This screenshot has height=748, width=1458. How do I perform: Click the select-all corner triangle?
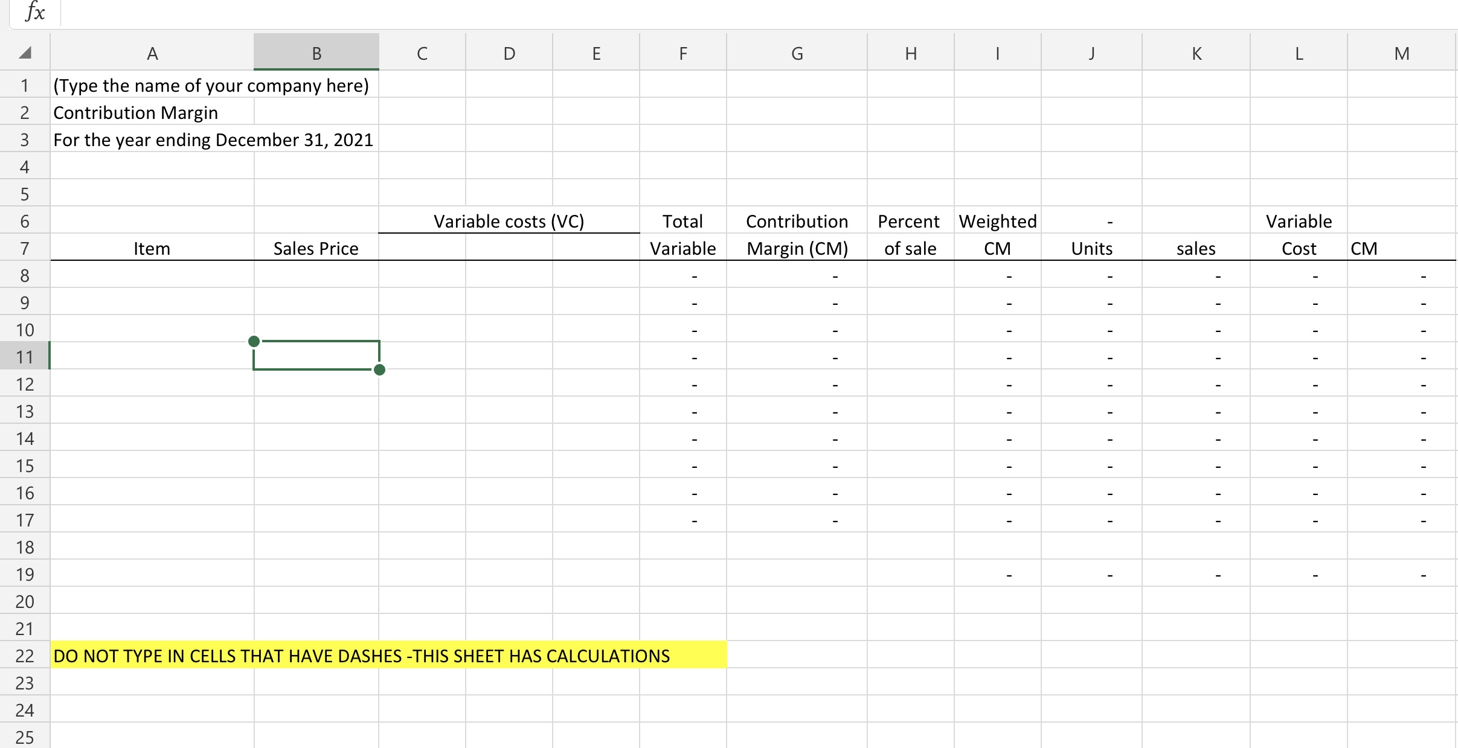(25, 53)
